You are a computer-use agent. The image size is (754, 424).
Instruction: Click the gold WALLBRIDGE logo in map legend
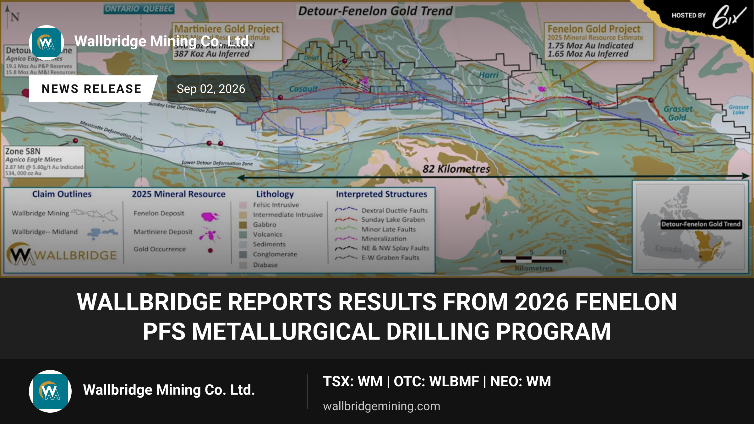click(62, 254)
